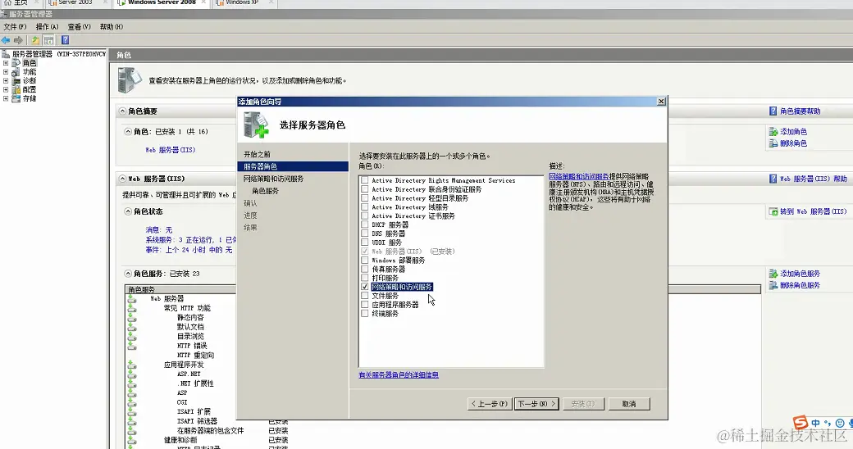The width and height of the screenshot is (853, 449).
Task: Click the Sogou input method S icon
Action: 801,422
